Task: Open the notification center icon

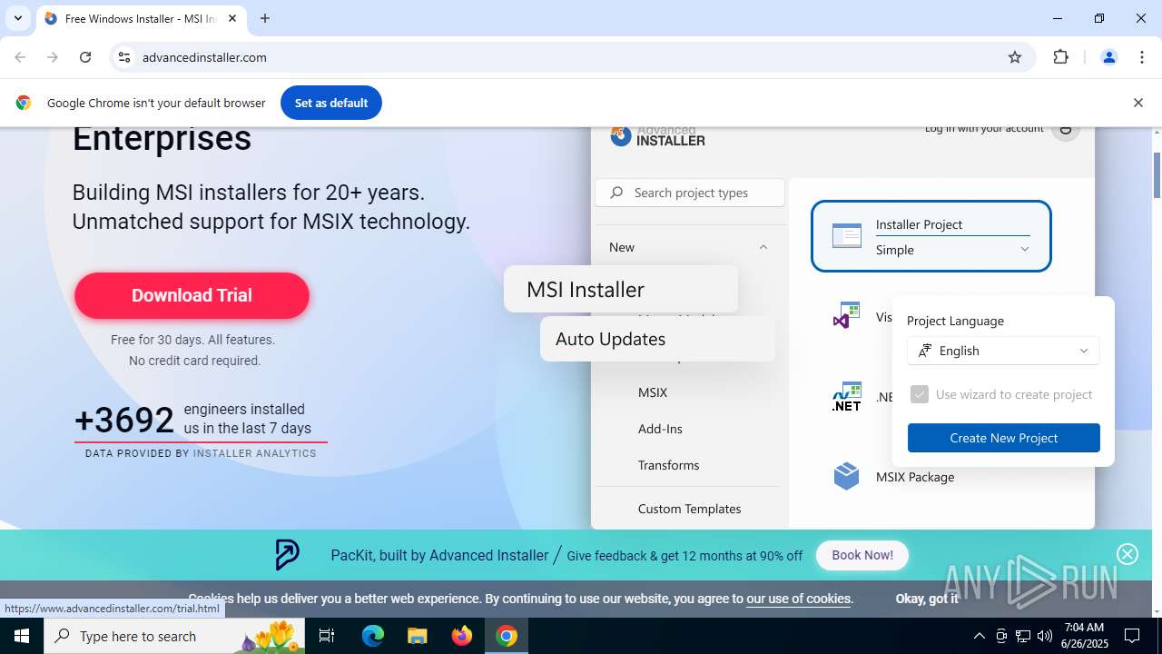Action: 1132,636
